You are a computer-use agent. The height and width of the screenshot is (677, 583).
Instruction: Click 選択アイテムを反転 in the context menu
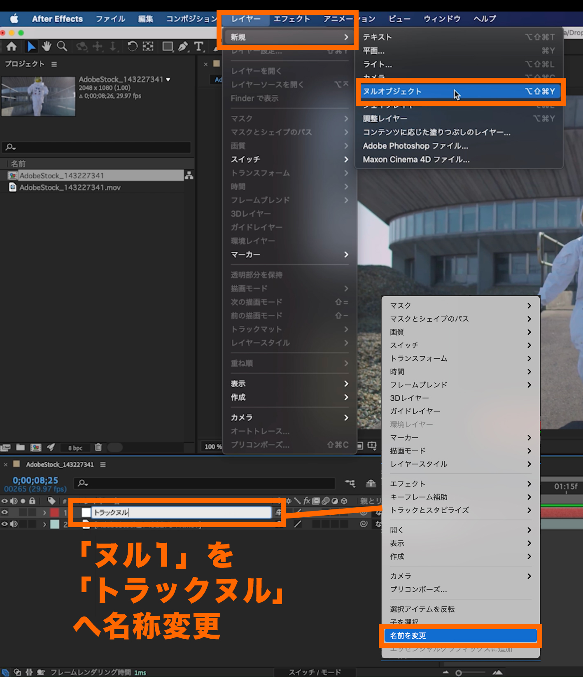[461, 609]
